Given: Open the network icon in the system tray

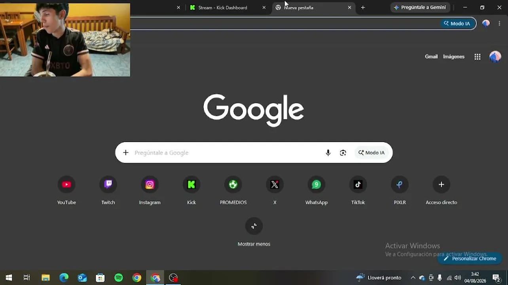Looking at the screenshot, I should 449,278.
